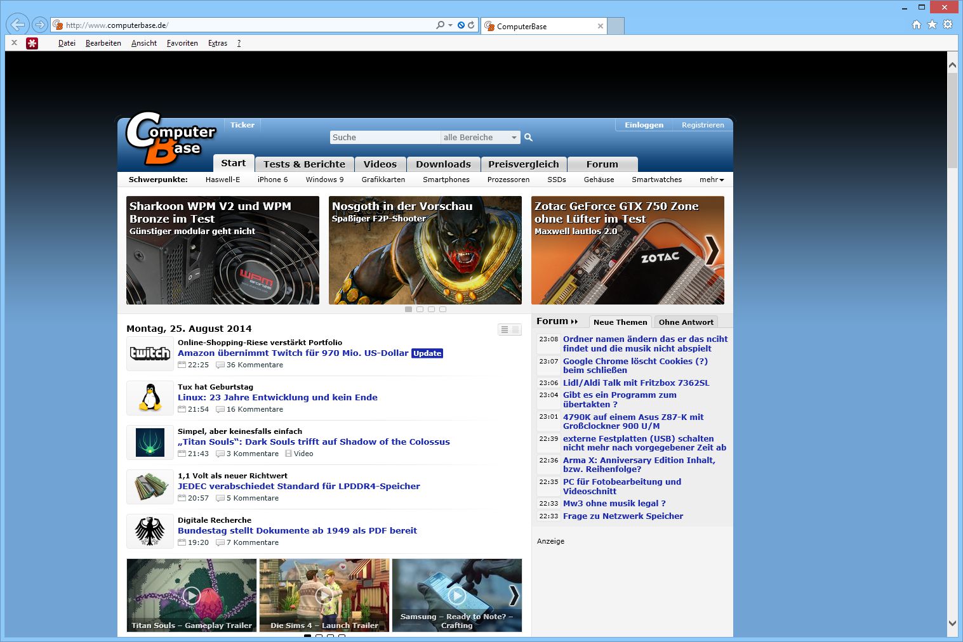Open the Ansicht menu
963x642 pixels.
144,43
